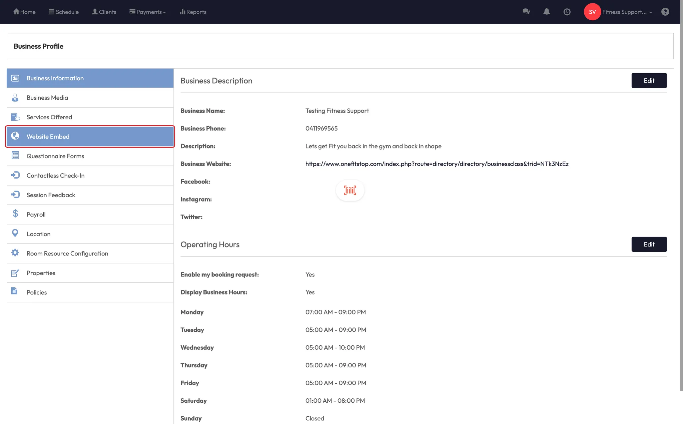Click the SV profile avatar

(x=592, y=12)
